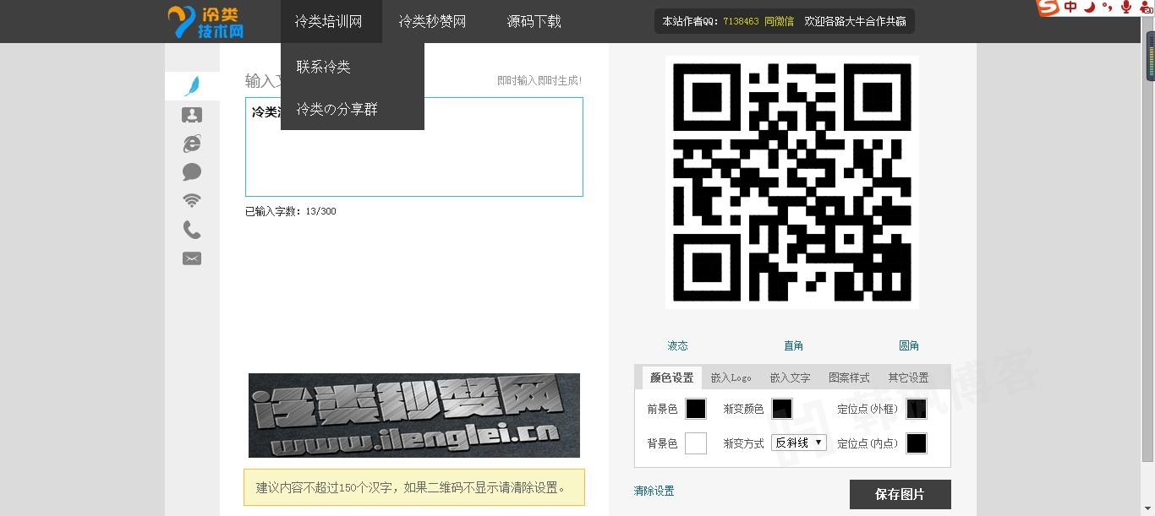Image resolution: width=1155 pixels, height=516 pixels.
Task: Activate Sogou voice input microphone icon
Action: (x=1125, y=8)
